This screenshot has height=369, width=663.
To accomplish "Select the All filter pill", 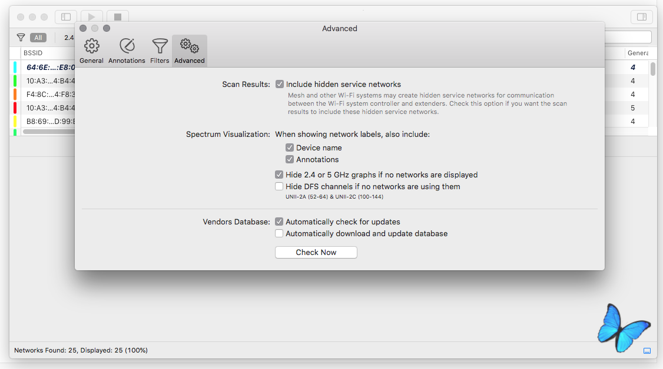I will [x=38, y=38].
